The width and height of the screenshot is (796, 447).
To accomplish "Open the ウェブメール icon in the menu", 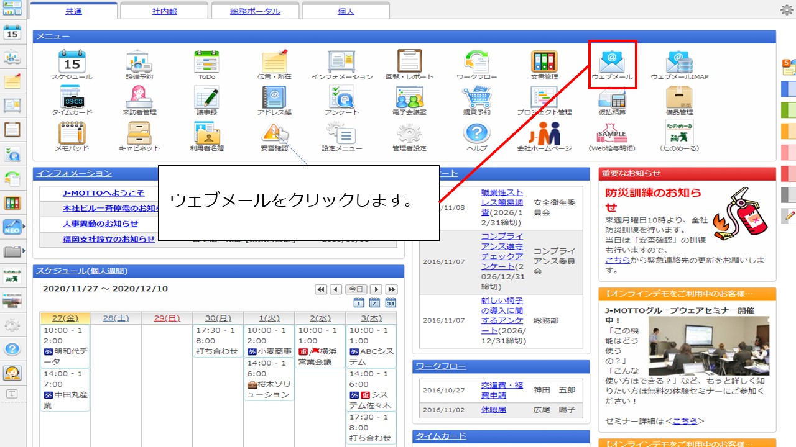I will (x=612, y=63).
